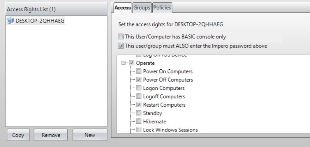The width and height of the screenshot is (310, 147).
Task: Uncheck the ALSO enter Impero password option
Action: (x=121, y=46)
